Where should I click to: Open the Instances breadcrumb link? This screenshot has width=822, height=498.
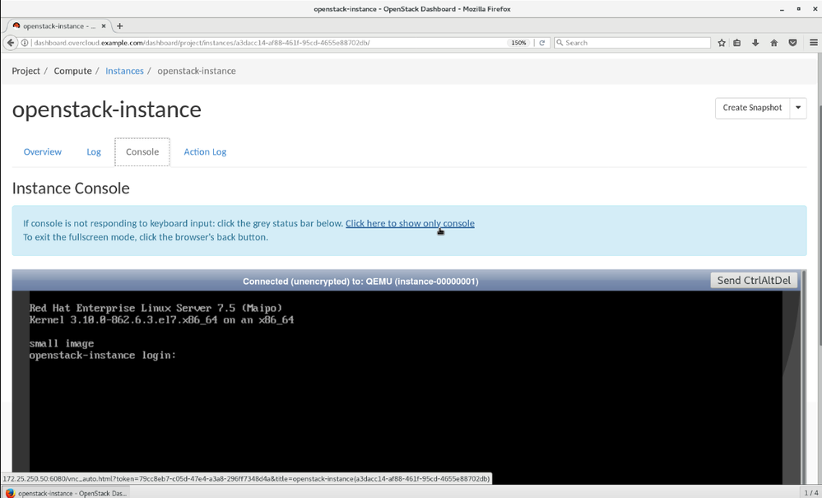pyautogui.click(x=124, y=71)
